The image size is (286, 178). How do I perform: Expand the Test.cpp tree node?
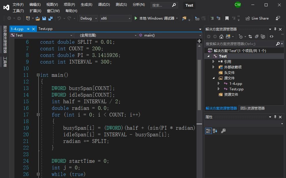click(x=218, y=89)
